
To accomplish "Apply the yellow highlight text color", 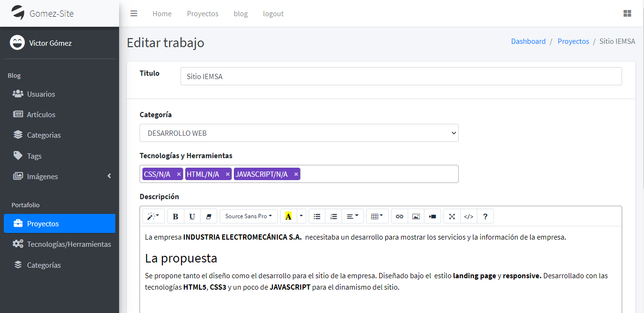I will pyautogui.click(x=288, y=216).
